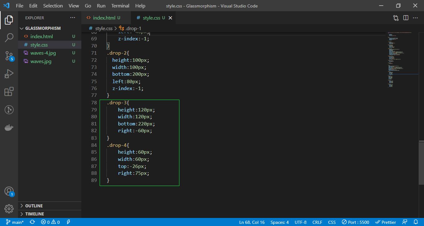The image size is (424, 226).
Task: Click Port : 5500 Live Server indicator
Action: click(x=355, y=222)
